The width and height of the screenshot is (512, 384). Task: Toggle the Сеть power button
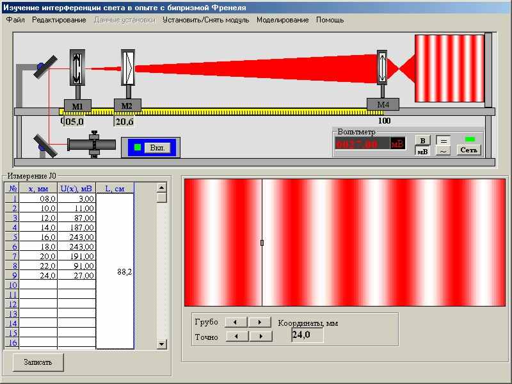point(469,150)
